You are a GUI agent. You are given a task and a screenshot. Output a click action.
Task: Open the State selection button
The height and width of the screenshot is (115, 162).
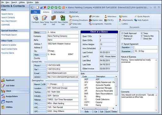(40, 55)
